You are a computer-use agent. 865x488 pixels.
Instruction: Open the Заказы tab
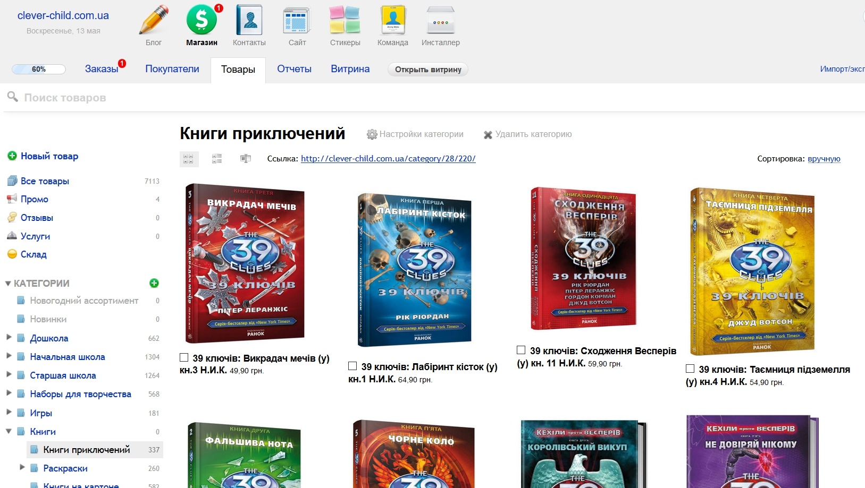[x=102, y=69]
